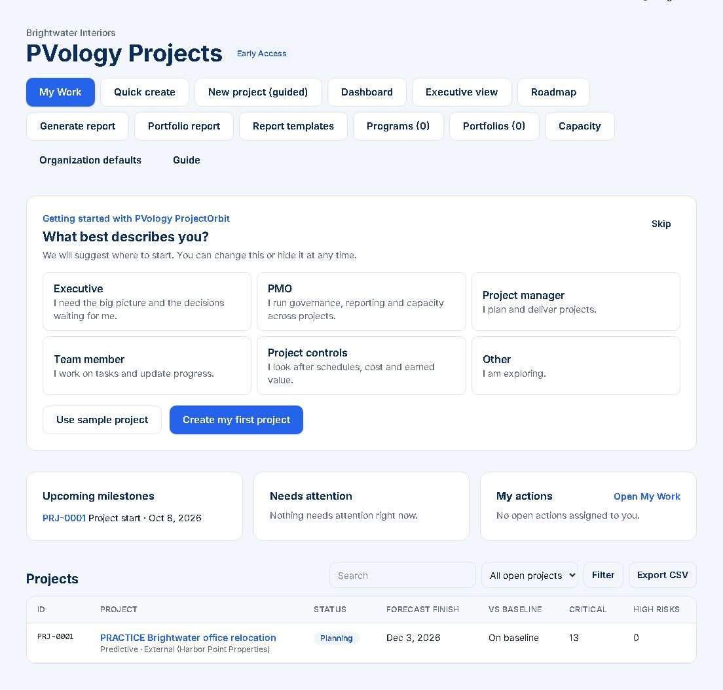Go to Portfolios (0)
This screenshot has width=723, height=690.
494,126
